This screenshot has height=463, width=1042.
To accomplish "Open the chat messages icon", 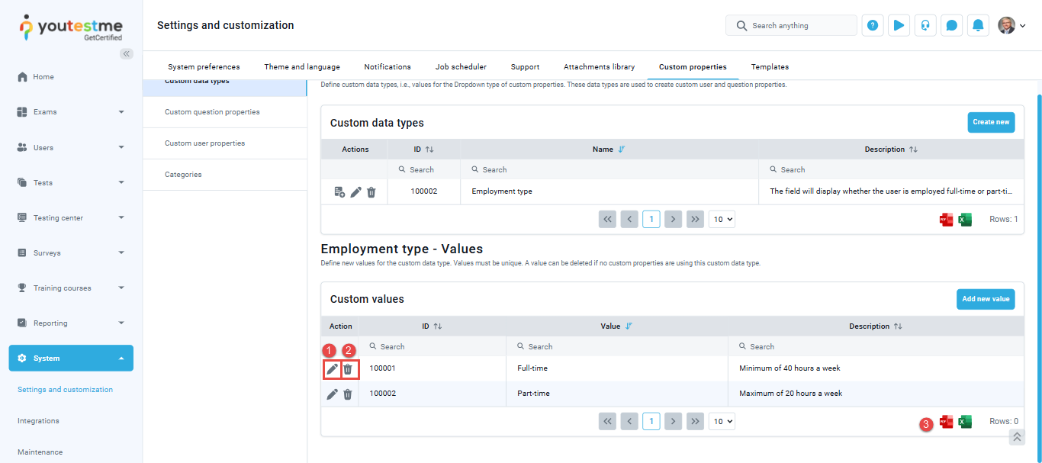I will [951, 25].
